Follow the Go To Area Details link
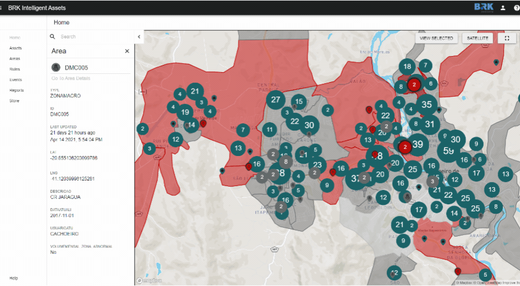The image size is (520, 286). 71,79
